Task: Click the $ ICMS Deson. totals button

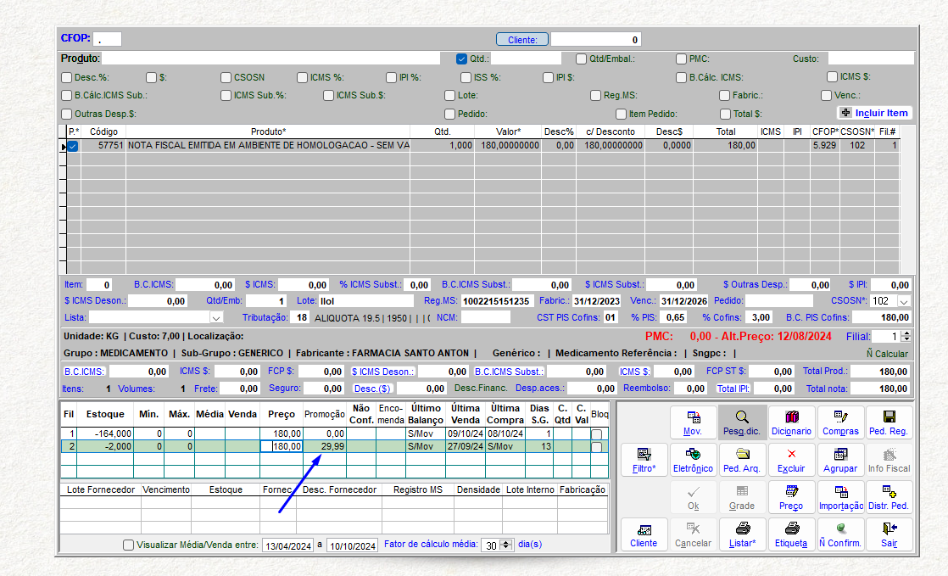Action: 383,372
